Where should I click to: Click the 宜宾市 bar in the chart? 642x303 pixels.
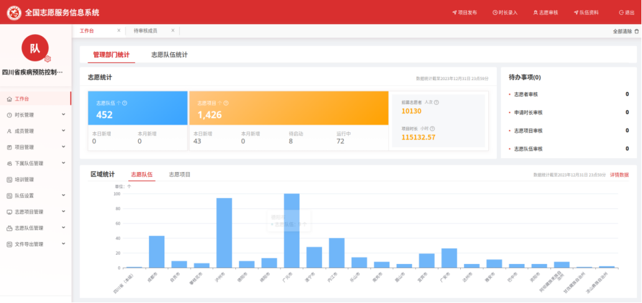[x=427, y=261]
